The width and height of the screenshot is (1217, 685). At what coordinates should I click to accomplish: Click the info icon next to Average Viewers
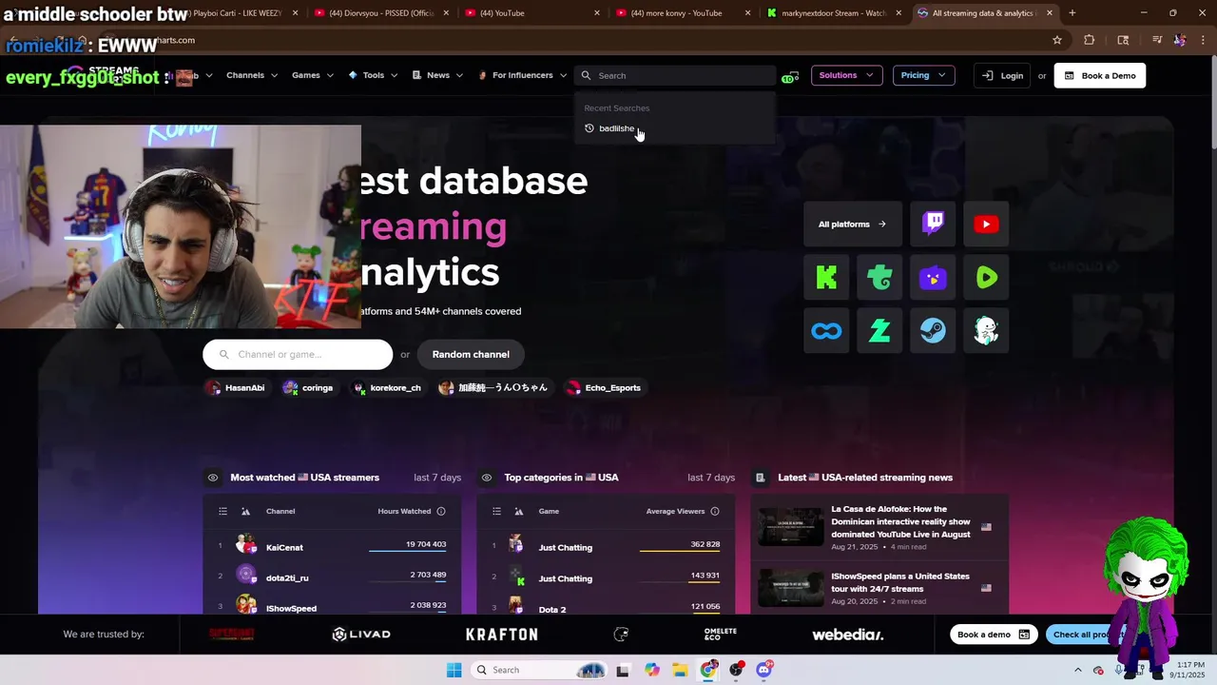click(x=715, y=511)
